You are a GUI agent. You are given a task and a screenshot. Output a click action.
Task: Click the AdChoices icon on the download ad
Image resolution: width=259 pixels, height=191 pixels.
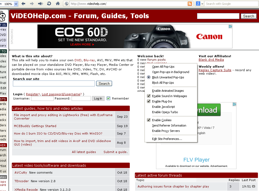tap(234, 104)
